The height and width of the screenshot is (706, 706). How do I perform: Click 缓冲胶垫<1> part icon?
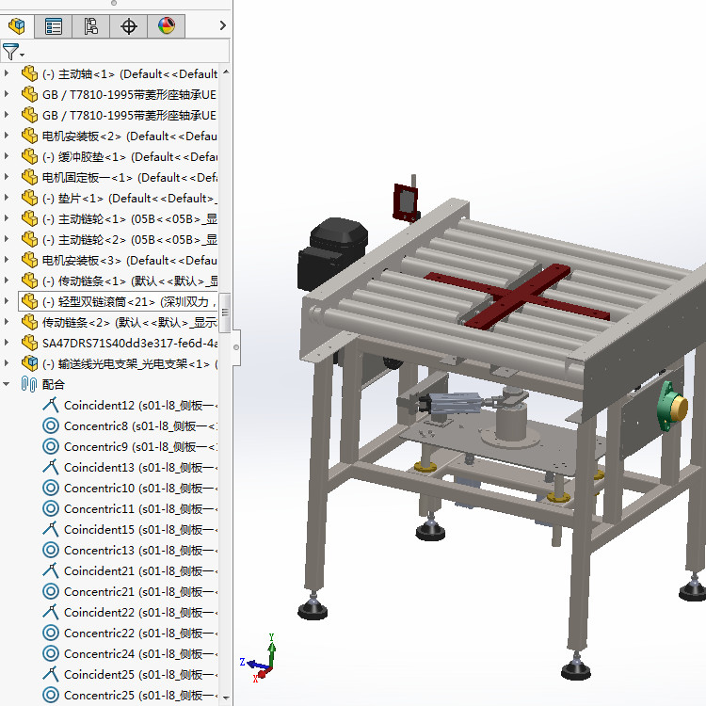(29, 156)
